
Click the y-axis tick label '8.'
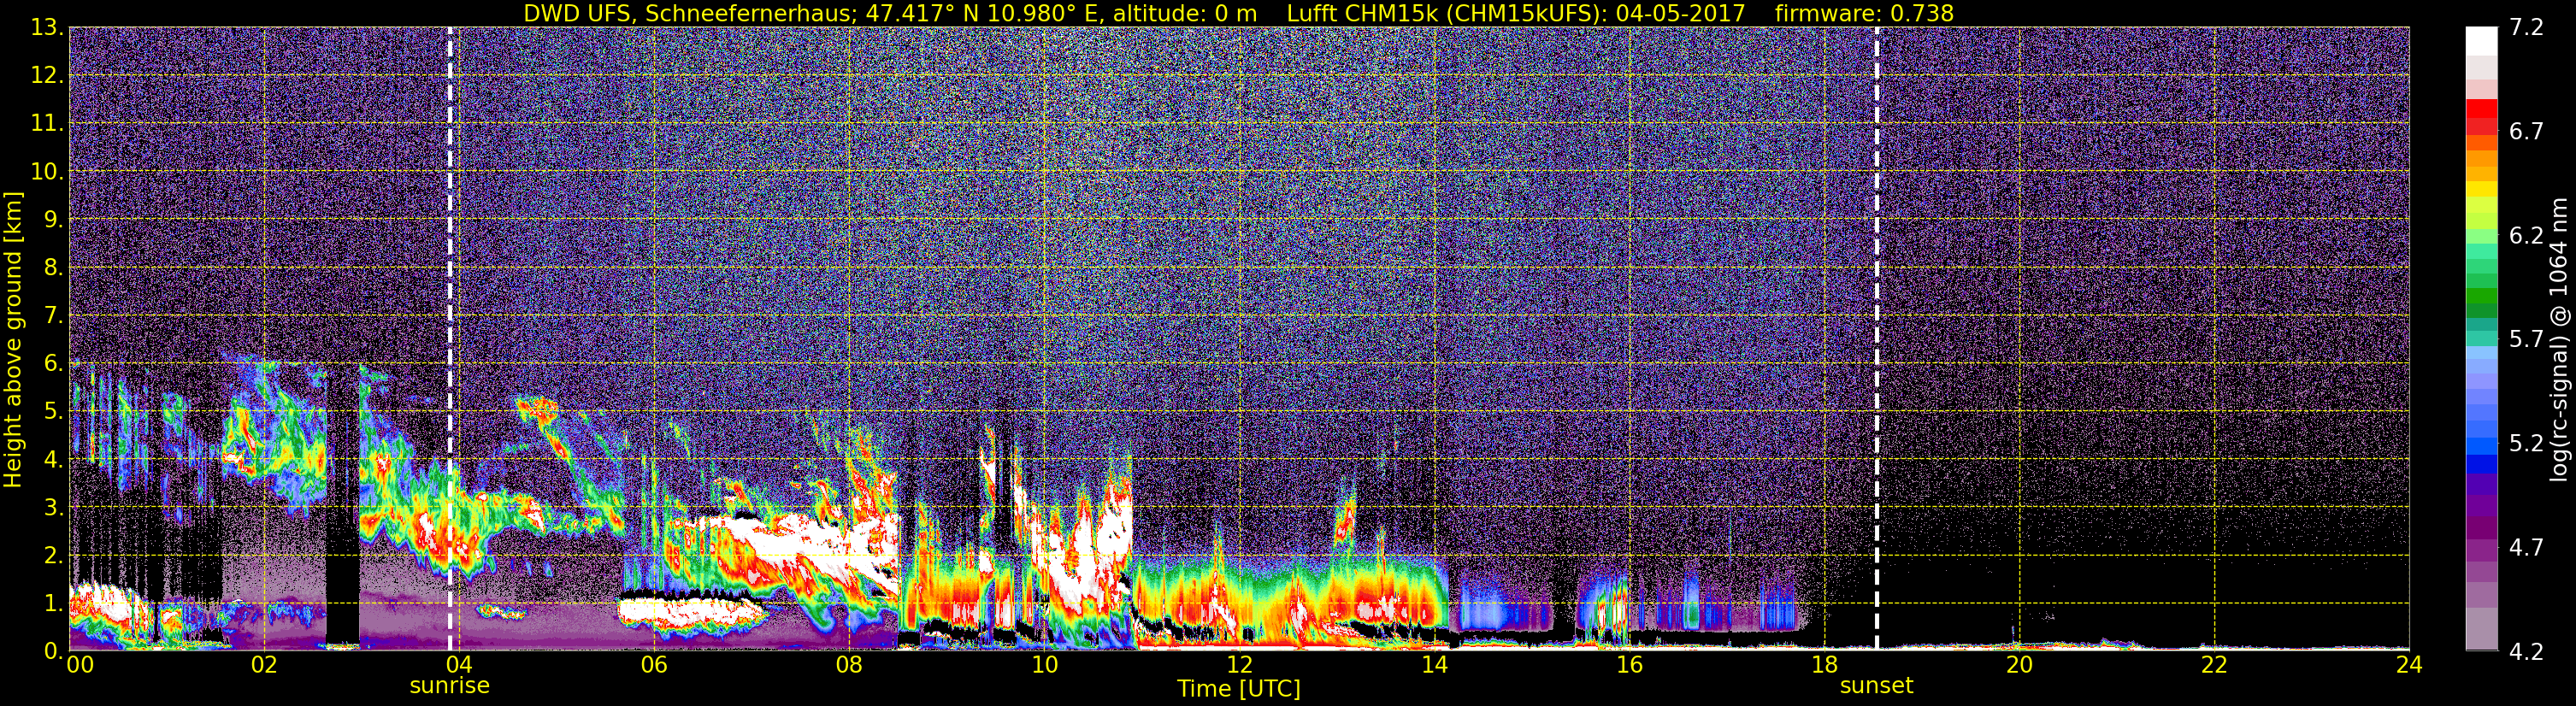tap(53, 268)
